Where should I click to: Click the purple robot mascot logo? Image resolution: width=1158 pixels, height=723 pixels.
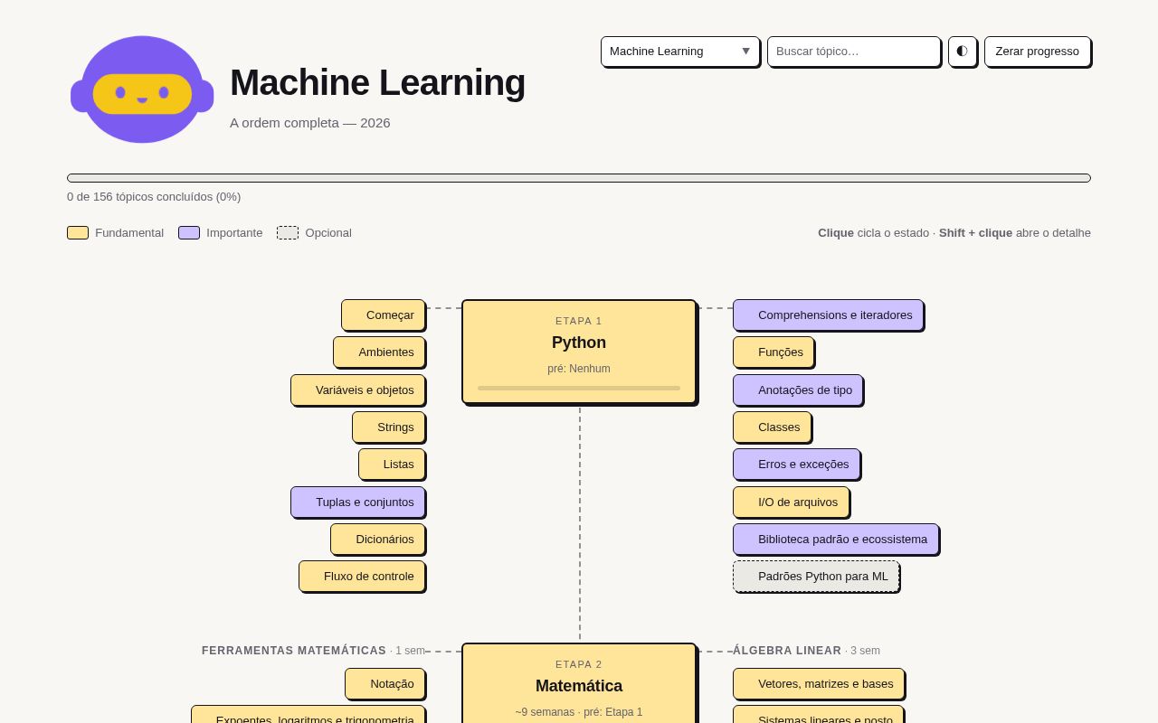tap(142, 89)
